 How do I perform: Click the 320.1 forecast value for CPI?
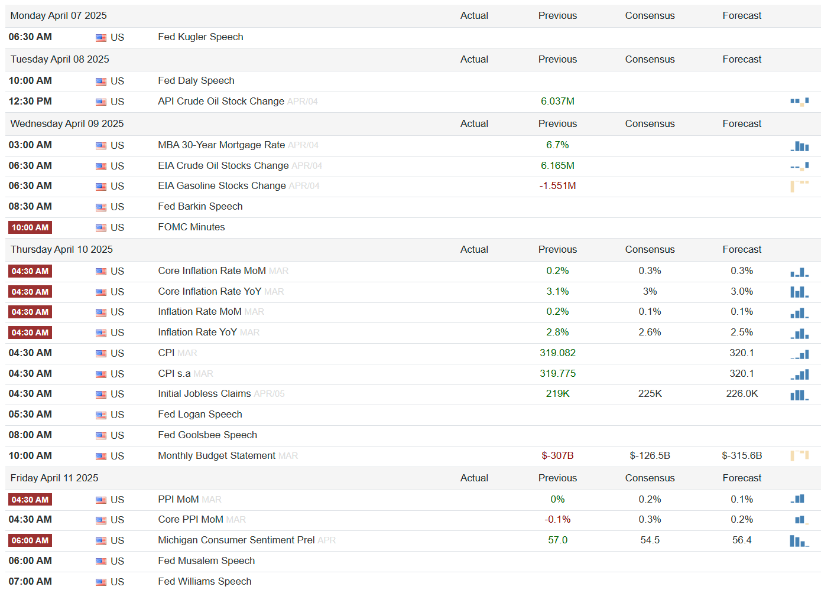pos(742,353)
